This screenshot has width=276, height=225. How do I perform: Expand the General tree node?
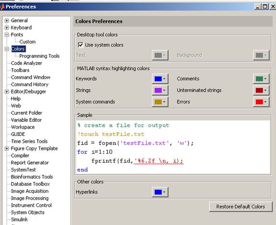pos(7,21)
